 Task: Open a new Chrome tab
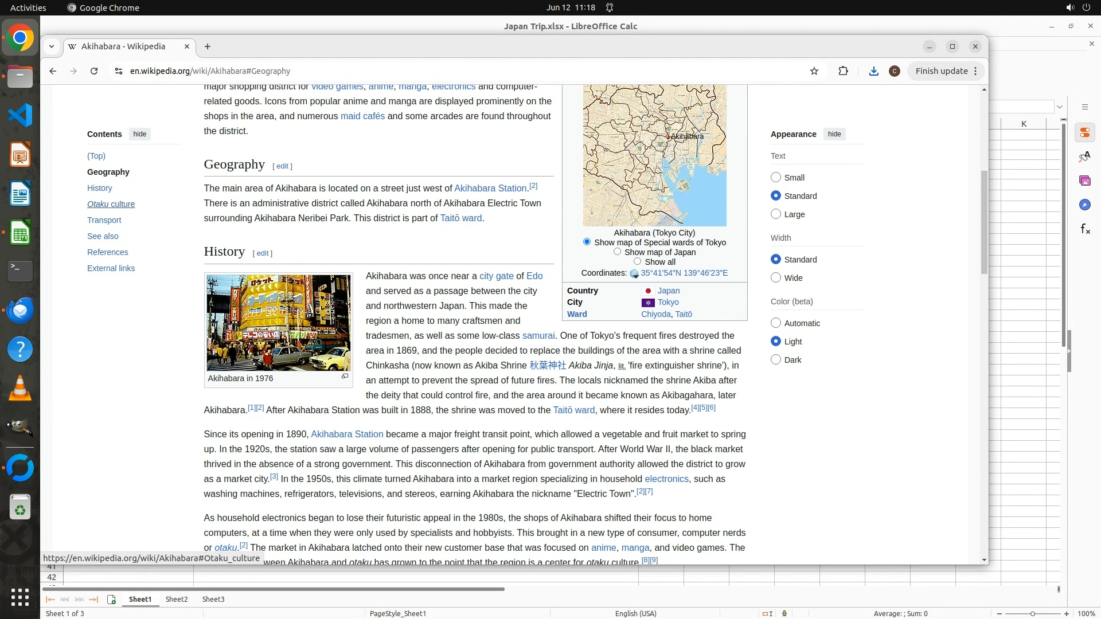pos(208,46)
